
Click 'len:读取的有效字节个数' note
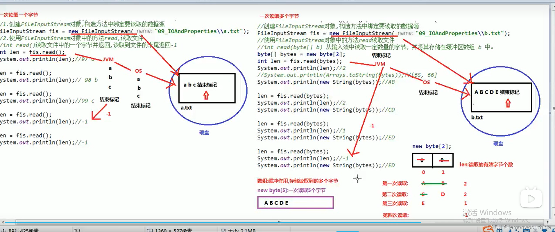coord(486,165)
